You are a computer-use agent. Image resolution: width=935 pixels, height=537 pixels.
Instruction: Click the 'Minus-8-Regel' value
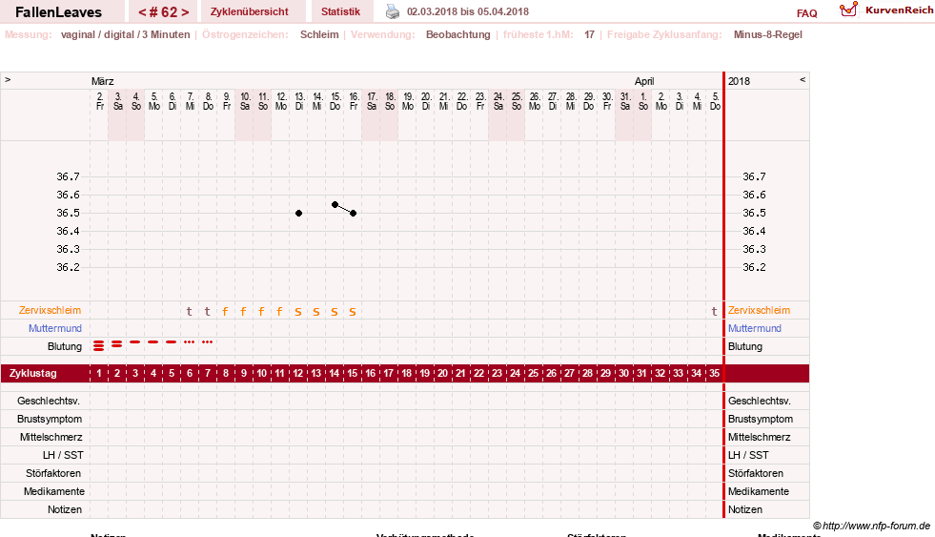(x=767, y=34)
